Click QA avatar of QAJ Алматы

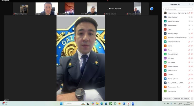[x=165, y=62]
